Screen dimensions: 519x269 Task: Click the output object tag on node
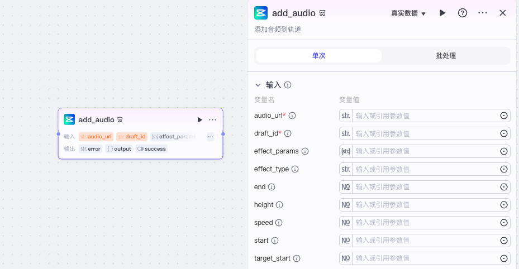119,148
